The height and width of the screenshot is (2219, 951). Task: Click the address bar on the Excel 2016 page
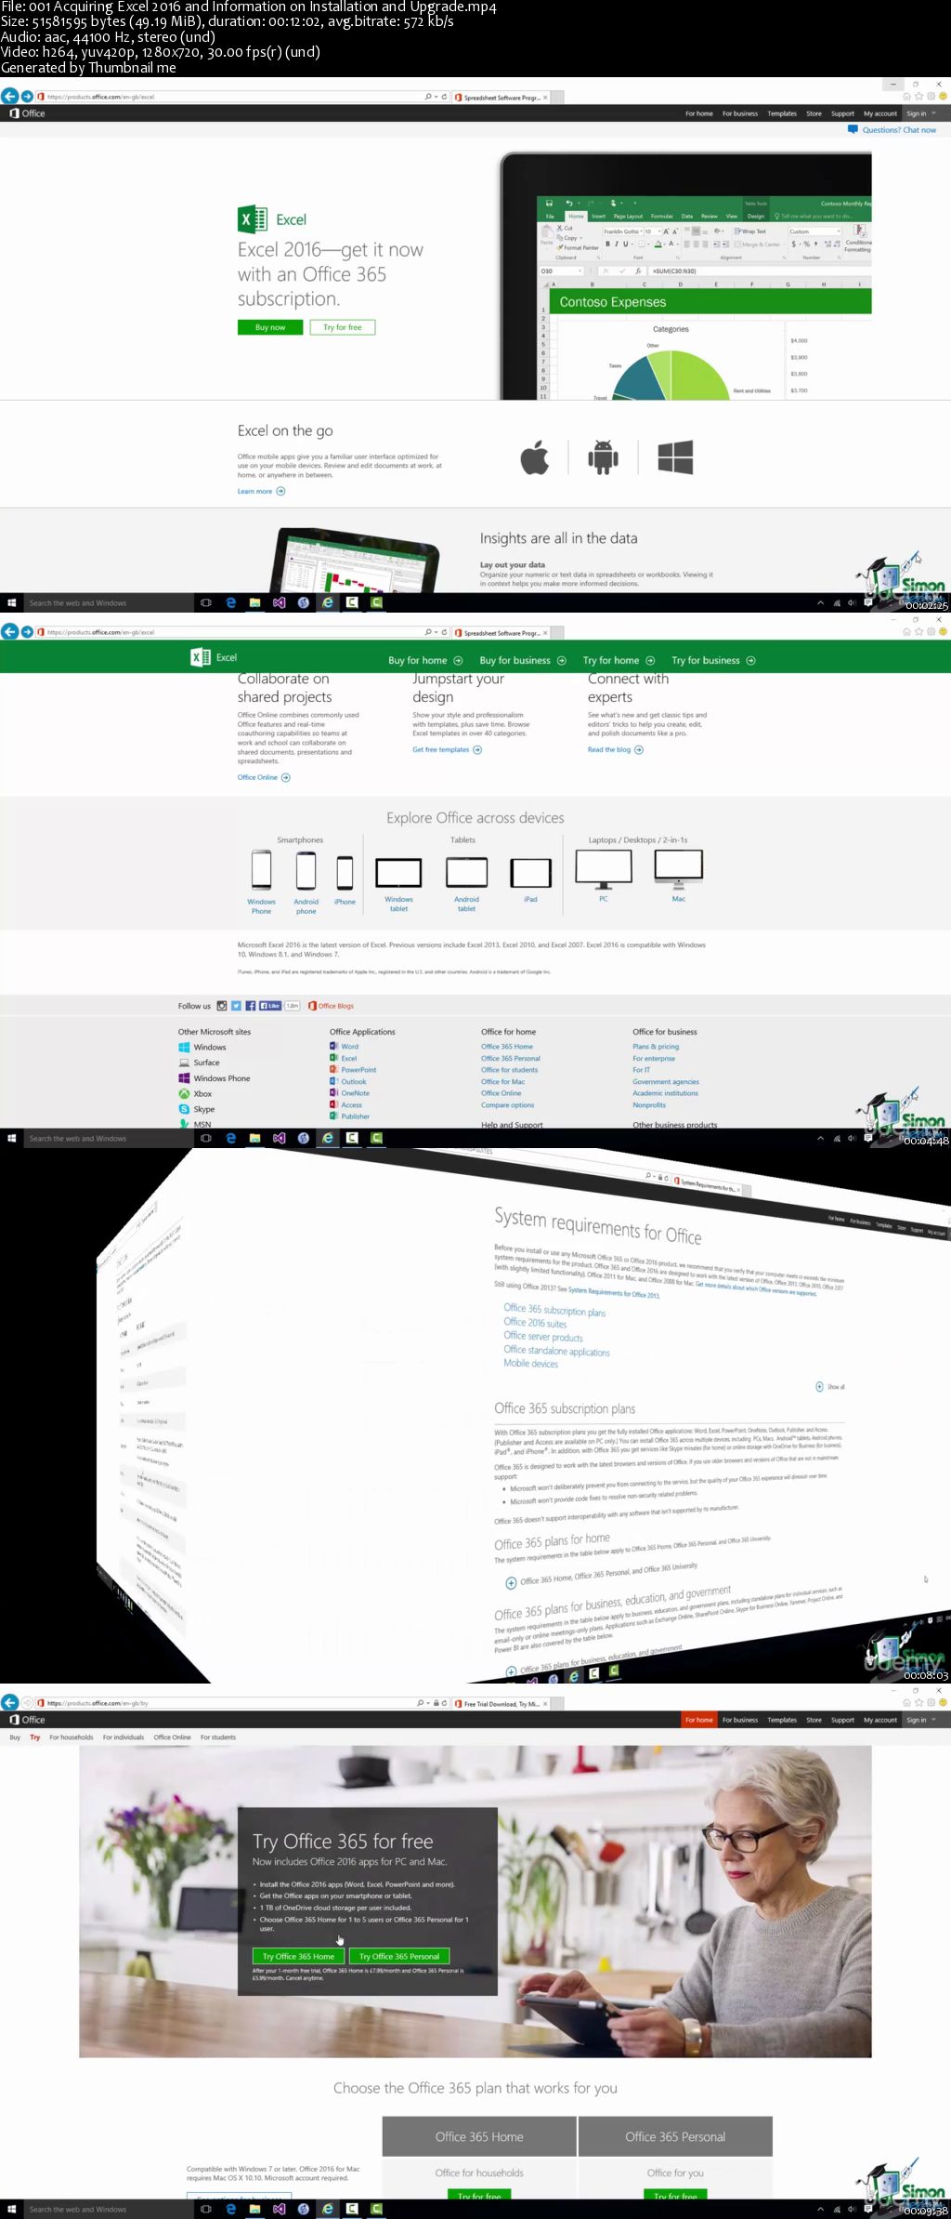coord(232,97)
